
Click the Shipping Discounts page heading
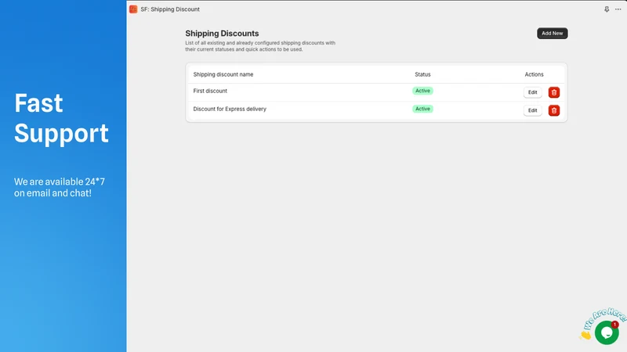[x=222, y=34]
